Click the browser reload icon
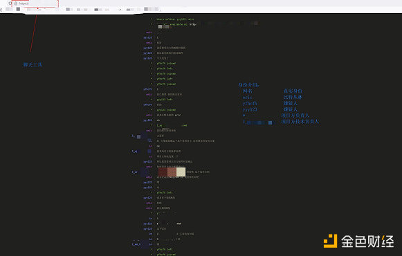The height and width of the screenshot is (256, 402). (10, 3)
